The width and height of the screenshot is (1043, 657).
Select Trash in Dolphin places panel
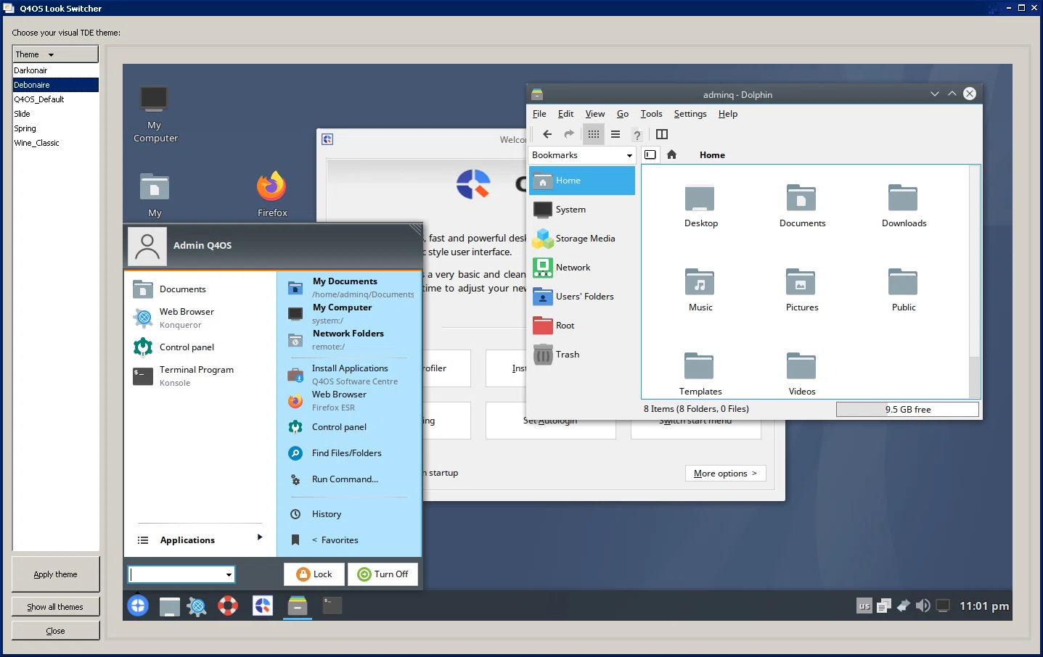click(x=582, y=355)
